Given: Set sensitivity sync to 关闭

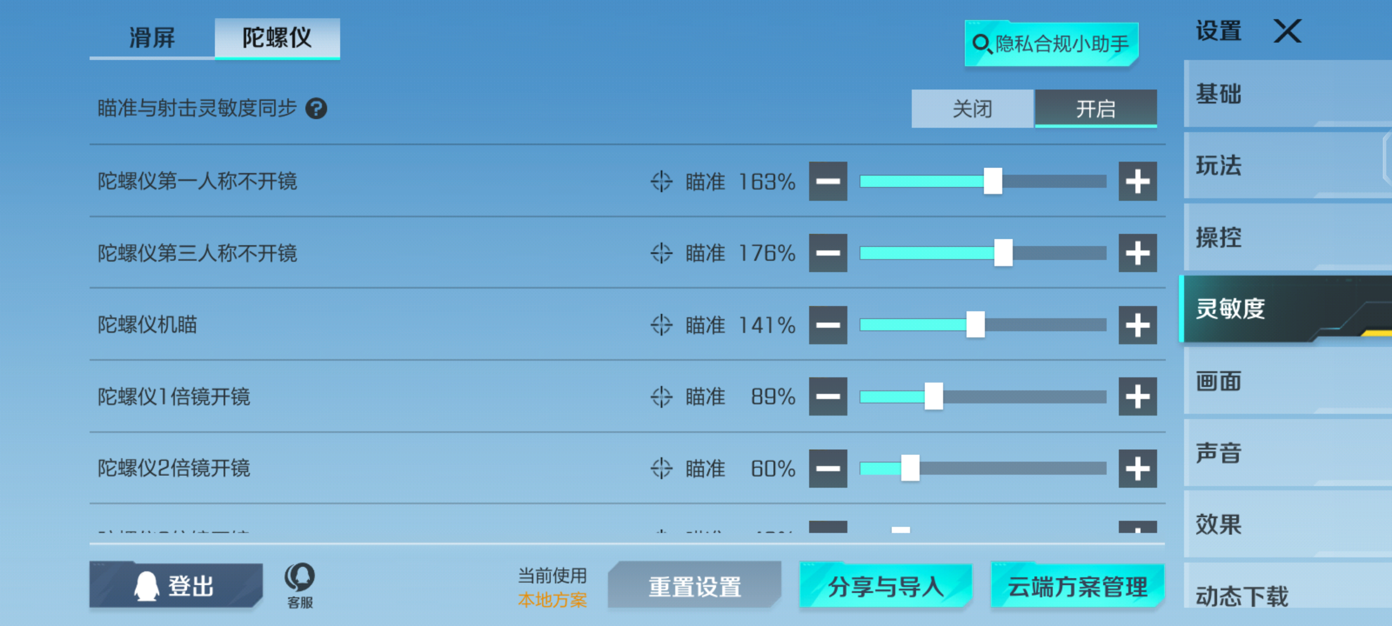Looking at the screenshot, I should click(972, 108).
